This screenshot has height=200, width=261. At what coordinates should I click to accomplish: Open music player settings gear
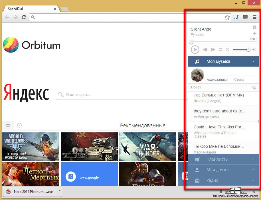[254, 27]
